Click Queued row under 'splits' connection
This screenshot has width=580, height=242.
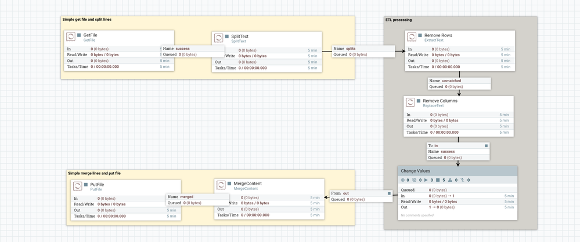point(363,54)
